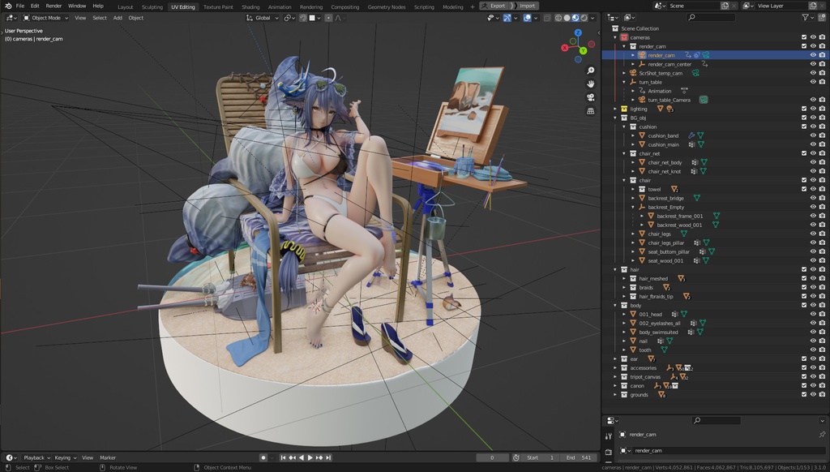Click the outliner filter funnel icon
The width and height of the screenshot is (830, 472).
click(x=805, y=18)
